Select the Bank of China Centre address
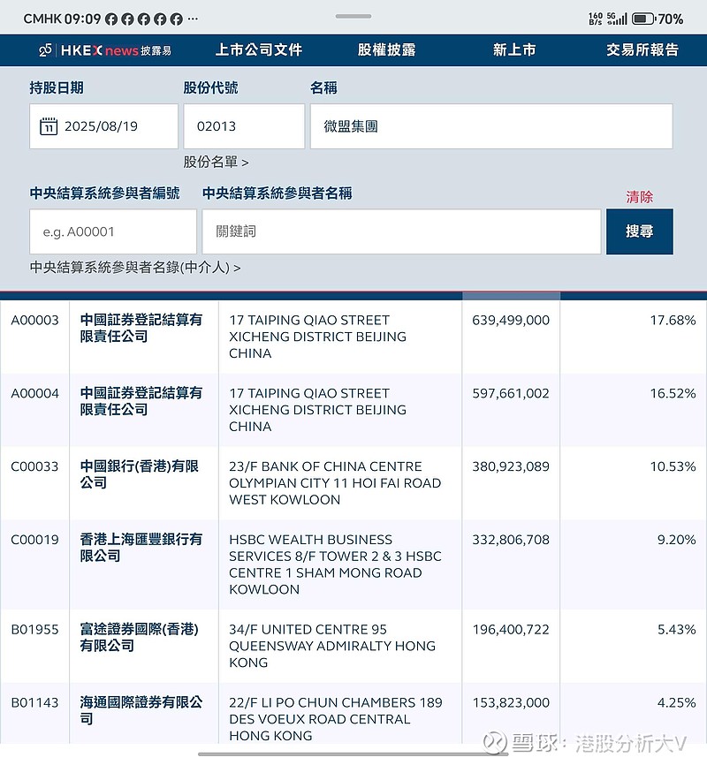The width and height of the screenshot is (707, 765). point(335,483)
